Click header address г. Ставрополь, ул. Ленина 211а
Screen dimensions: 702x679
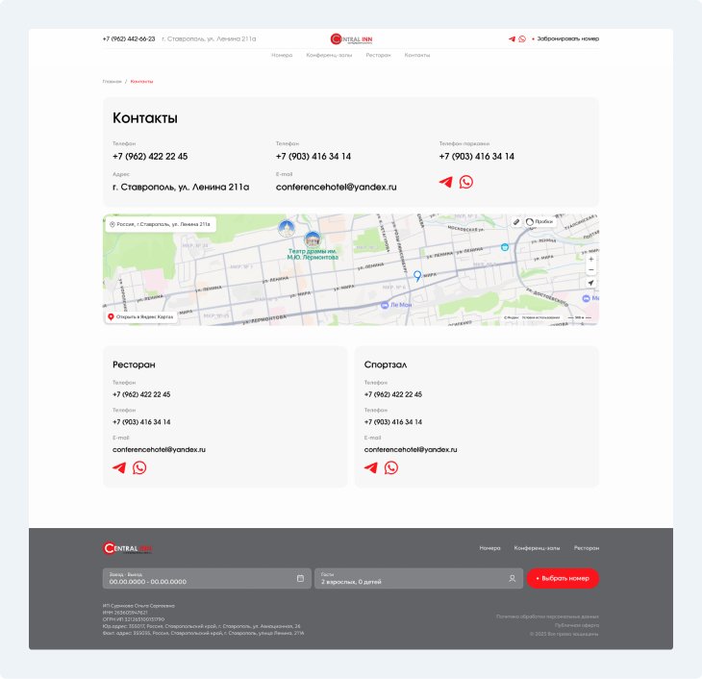click(209, 39)
